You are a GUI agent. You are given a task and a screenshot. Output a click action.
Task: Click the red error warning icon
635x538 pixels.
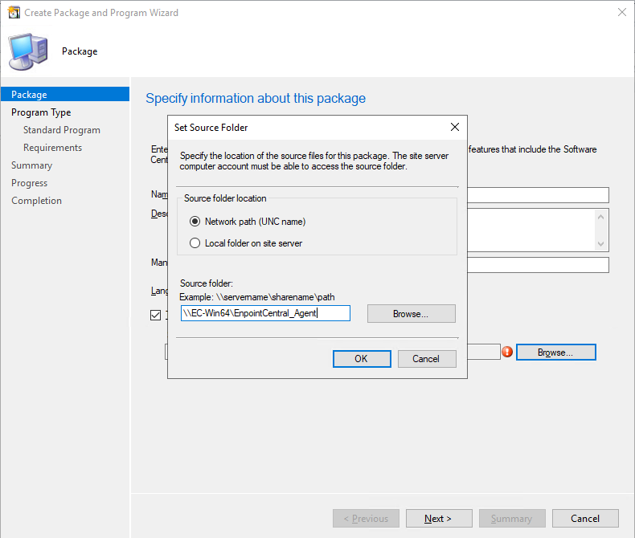[x=507, y=352]
